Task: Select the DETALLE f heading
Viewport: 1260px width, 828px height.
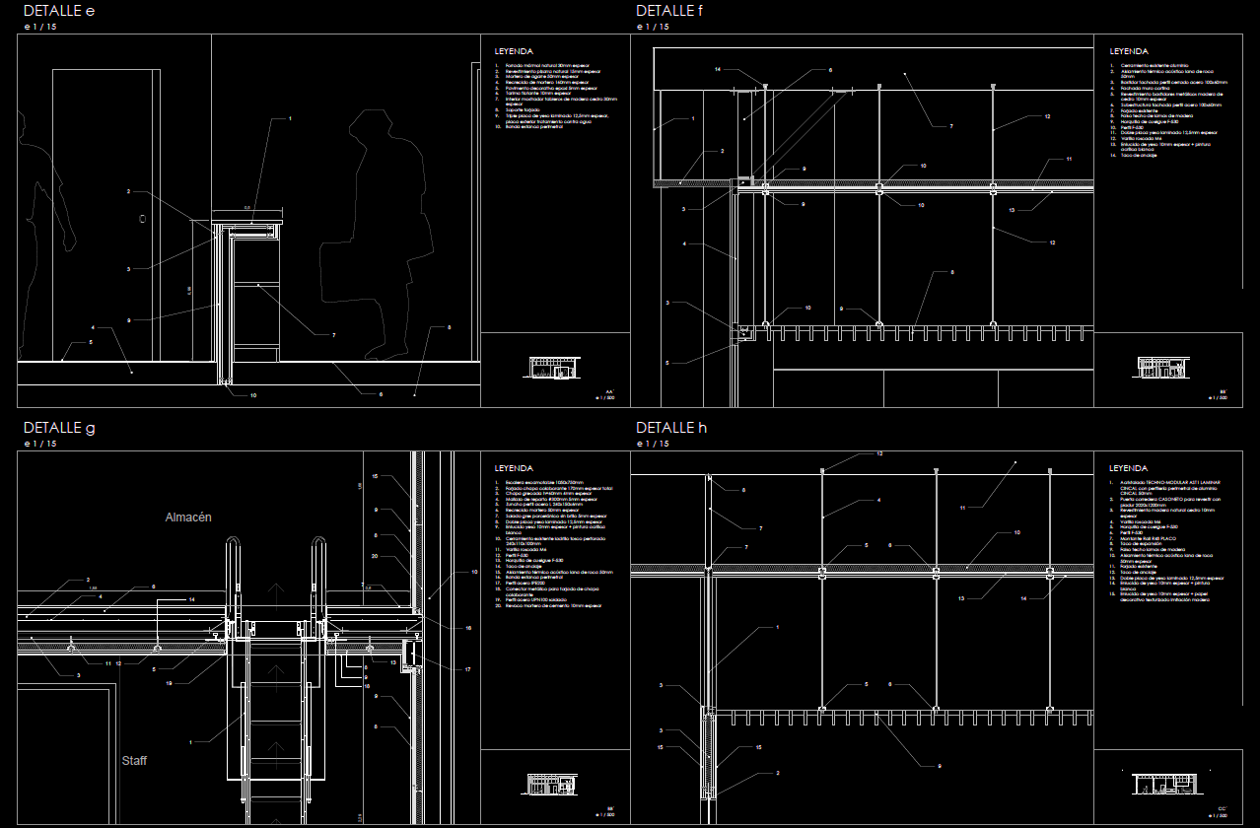Action: pos(669,11)
